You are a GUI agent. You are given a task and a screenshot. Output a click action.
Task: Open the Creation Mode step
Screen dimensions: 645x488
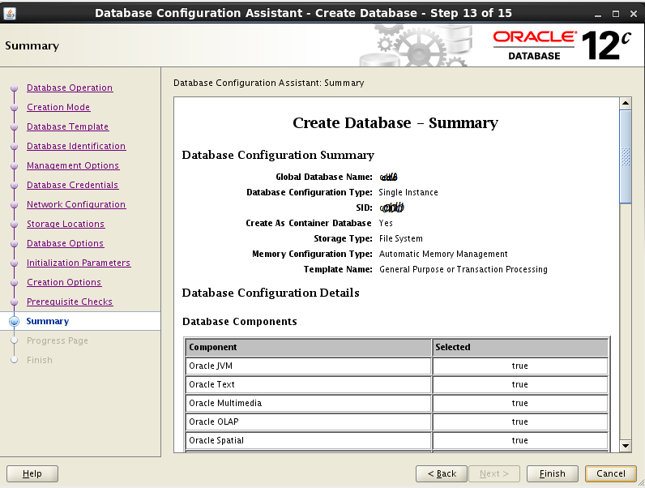tap(58, 107)
